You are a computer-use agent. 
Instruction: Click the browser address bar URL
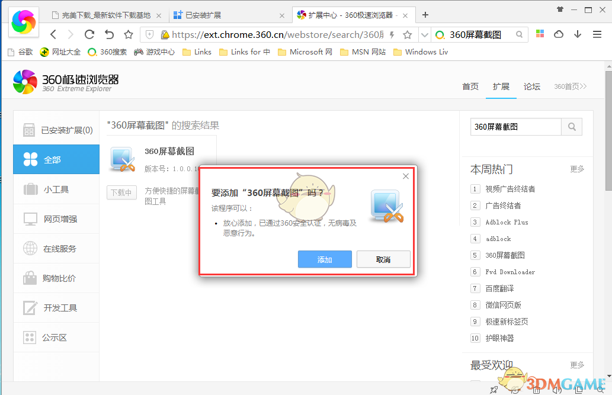point(277,35)
